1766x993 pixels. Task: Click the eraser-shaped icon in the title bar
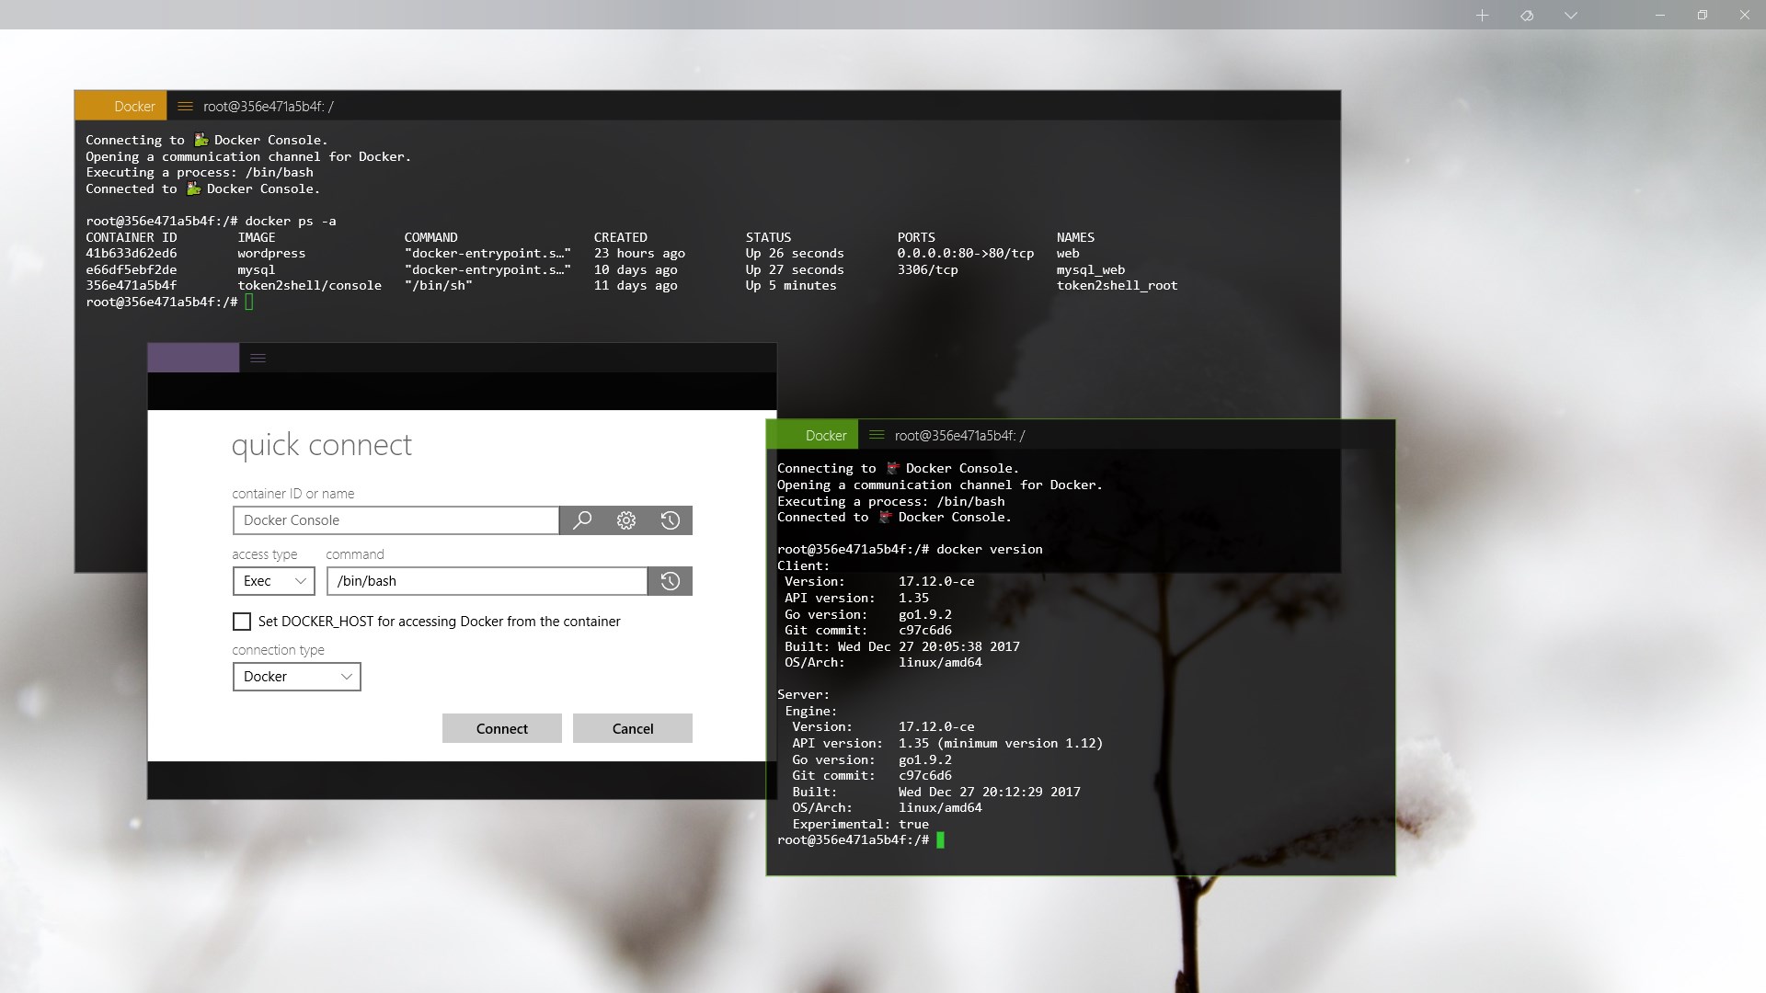click(1527, 16)
